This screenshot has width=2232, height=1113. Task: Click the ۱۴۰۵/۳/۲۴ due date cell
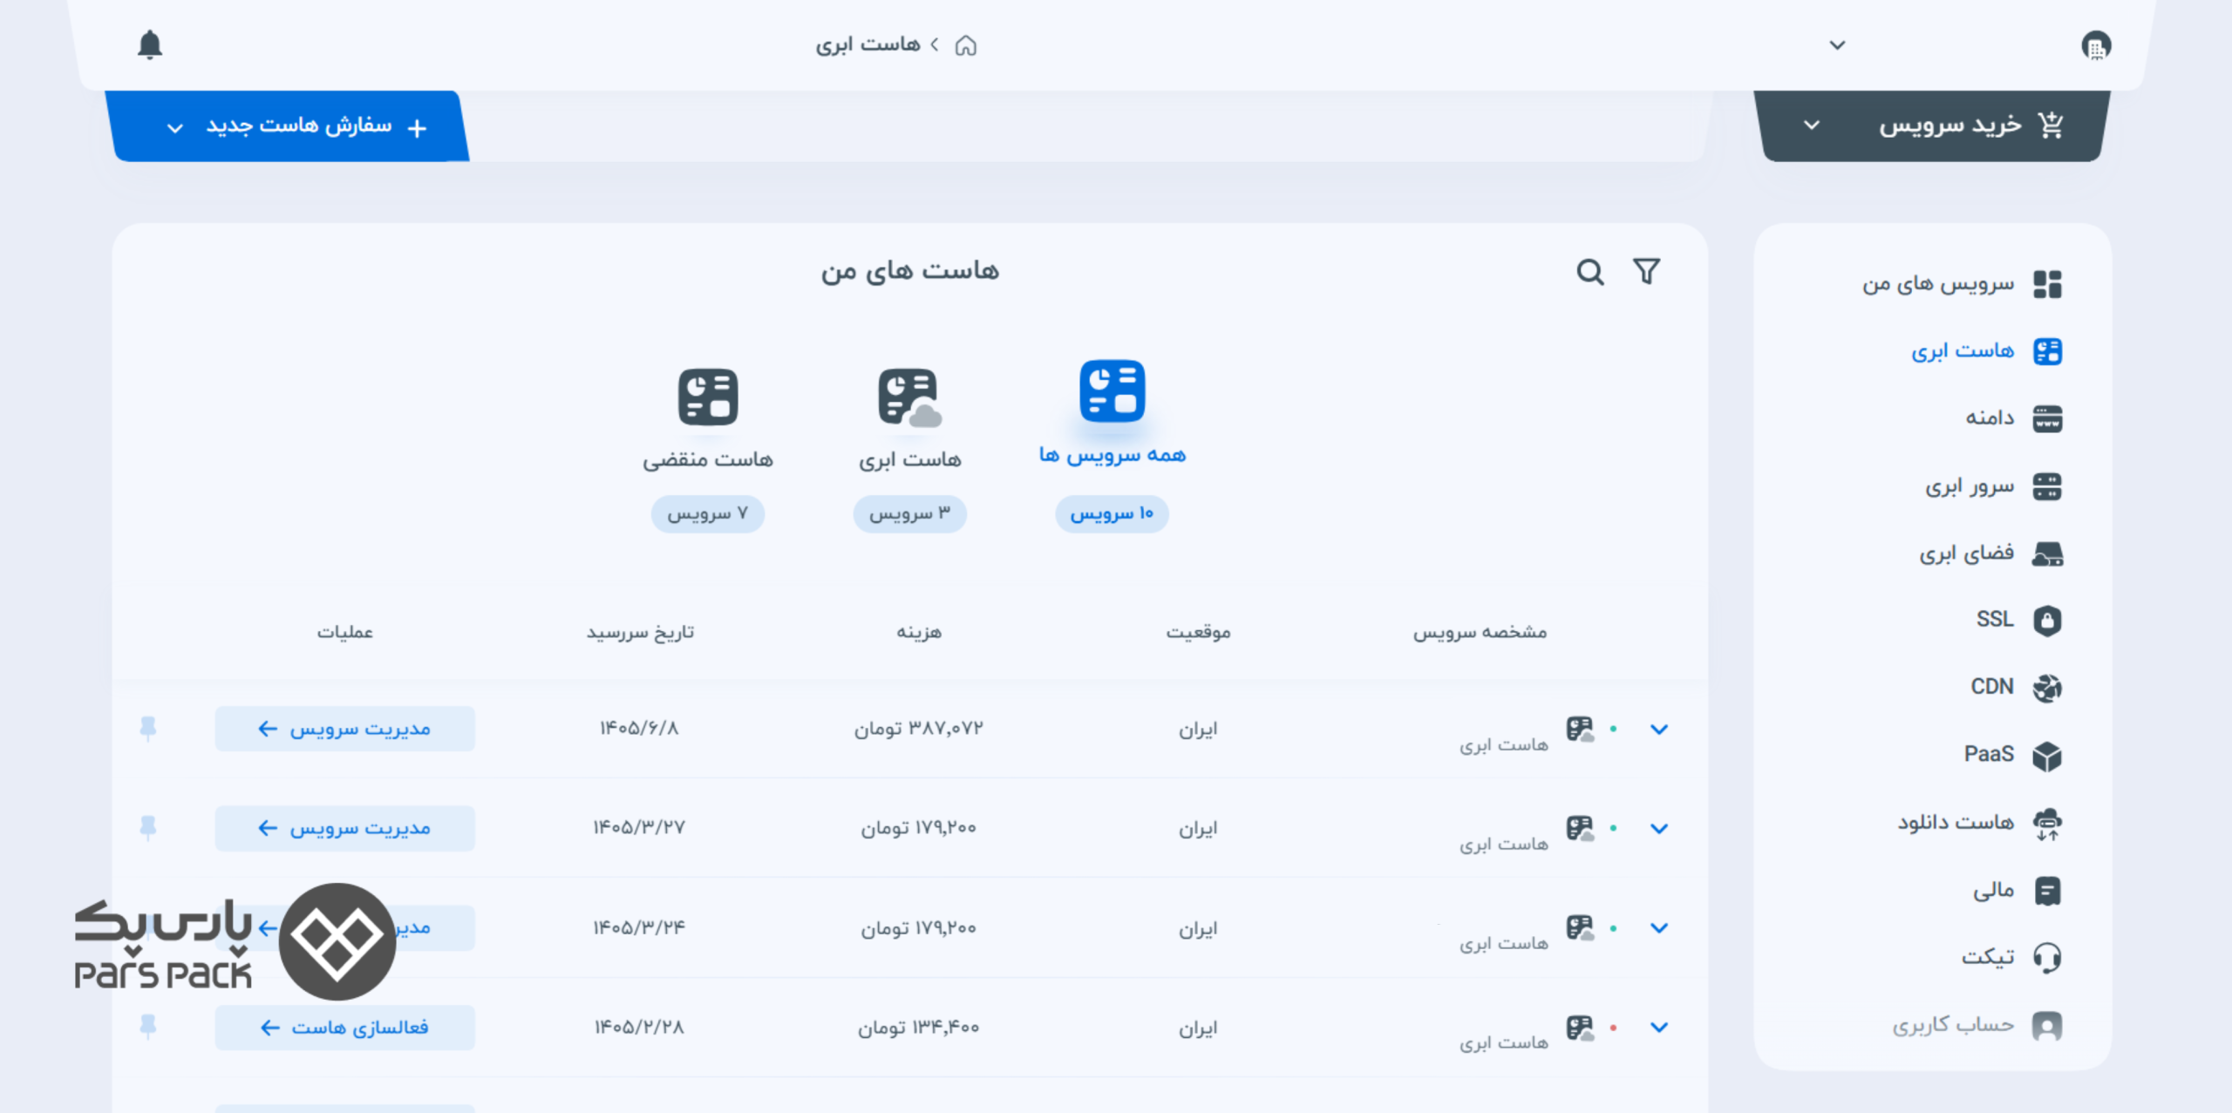[639, 927]
